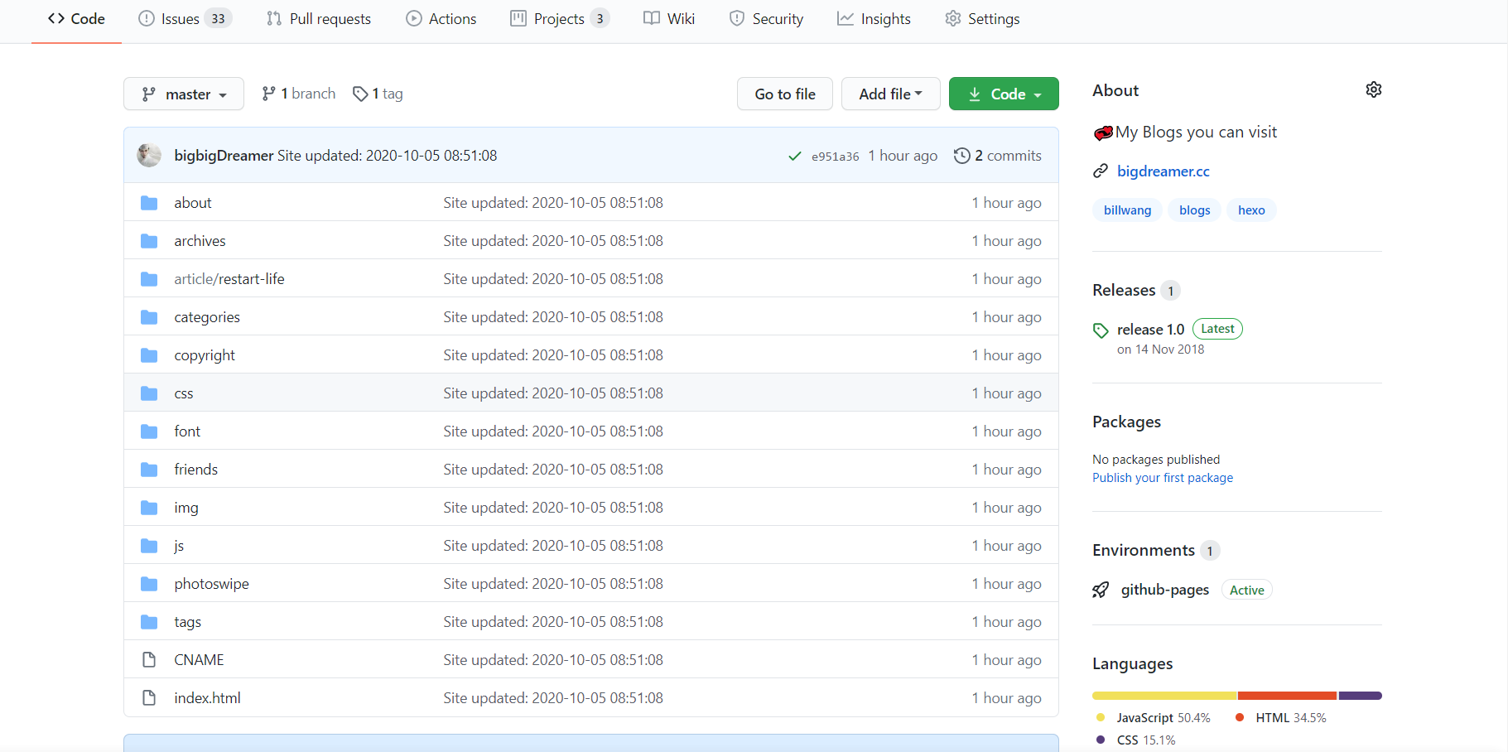Open the github-pages environment link
Screen dimensions: 1508x752
click(x=1164, y=590)
